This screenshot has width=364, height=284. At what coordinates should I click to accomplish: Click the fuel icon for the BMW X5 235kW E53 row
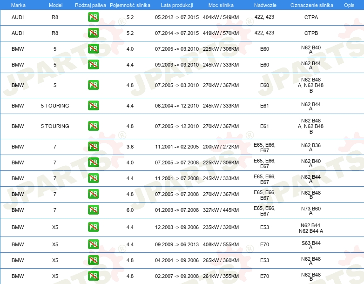93,227
